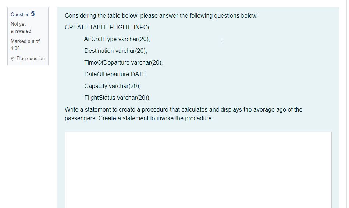The width and height of the screenshot is (349, 208).
Task: Click the Question label in the info panel
Action: (x=20, y=15)
